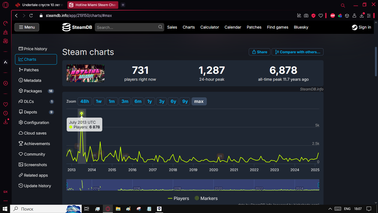The image size is (378, 213).
Task: Open the pinboard icon in address bar
Action: 299,16
